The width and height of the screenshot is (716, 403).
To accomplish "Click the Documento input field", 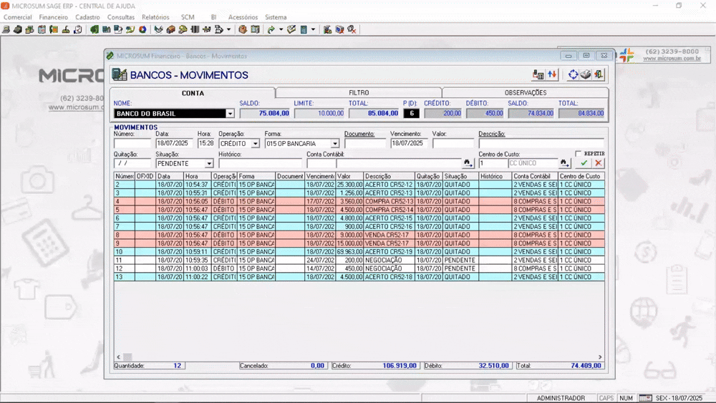I will click(365, 143).
